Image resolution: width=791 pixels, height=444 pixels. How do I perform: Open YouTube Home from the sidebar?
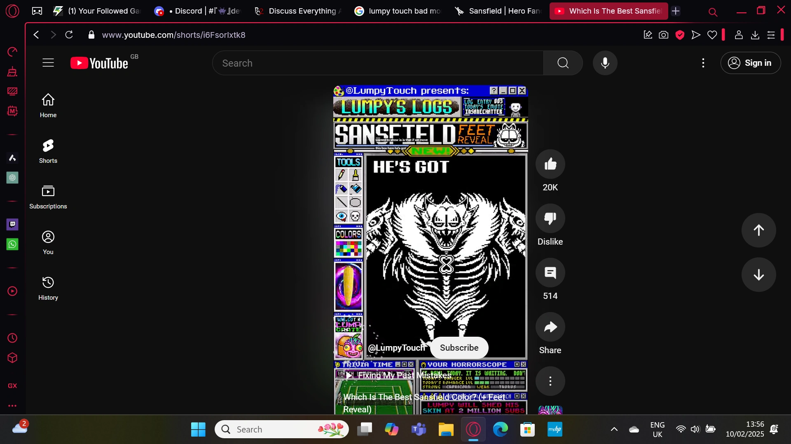(48, 105)
